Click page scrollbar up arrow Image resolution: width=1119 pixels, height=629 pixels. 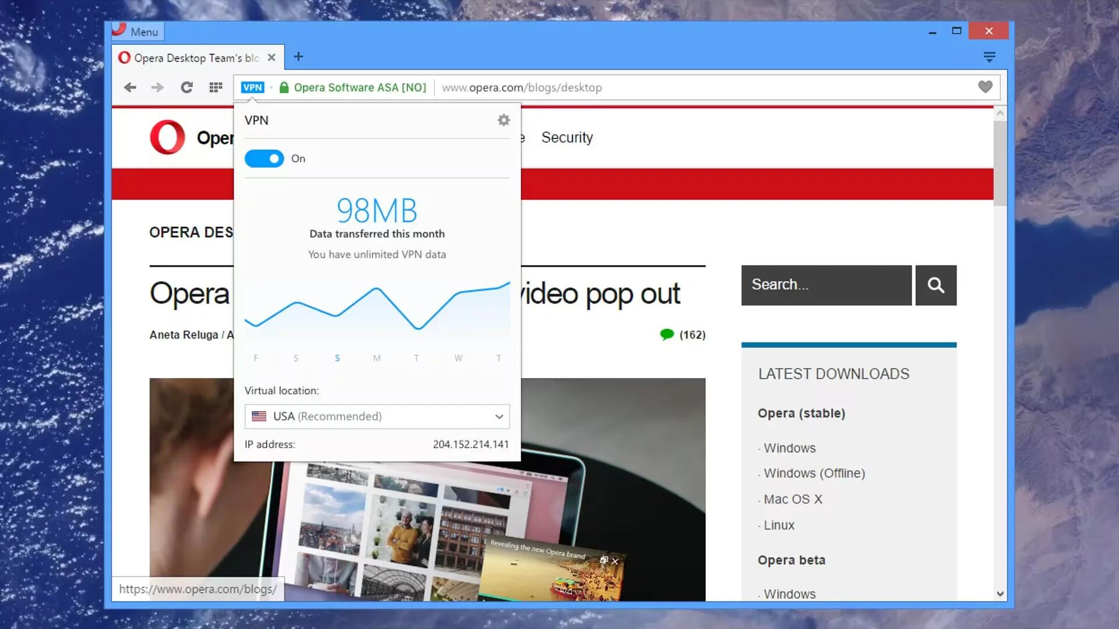1000,113
